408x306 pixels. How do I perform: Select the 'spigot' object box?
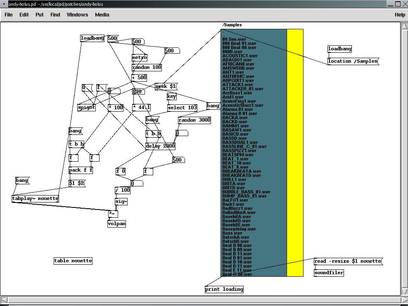pyautogui.click(x=86, y=107)
